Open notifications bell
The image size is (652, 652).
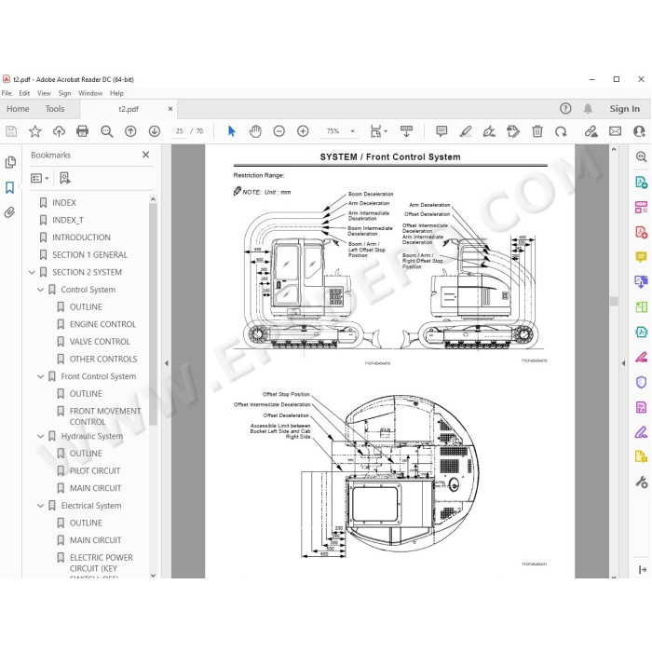pyautogui.click(x=588, y=109)
